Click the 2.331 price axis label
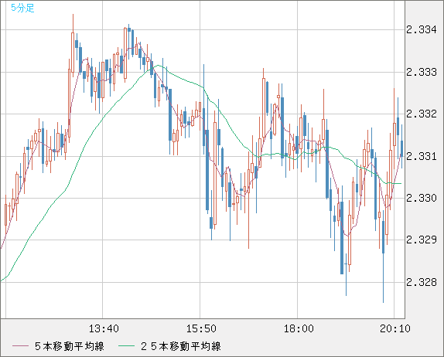The image size is (444, 357). pyautogui.click(x=422, y=156)
